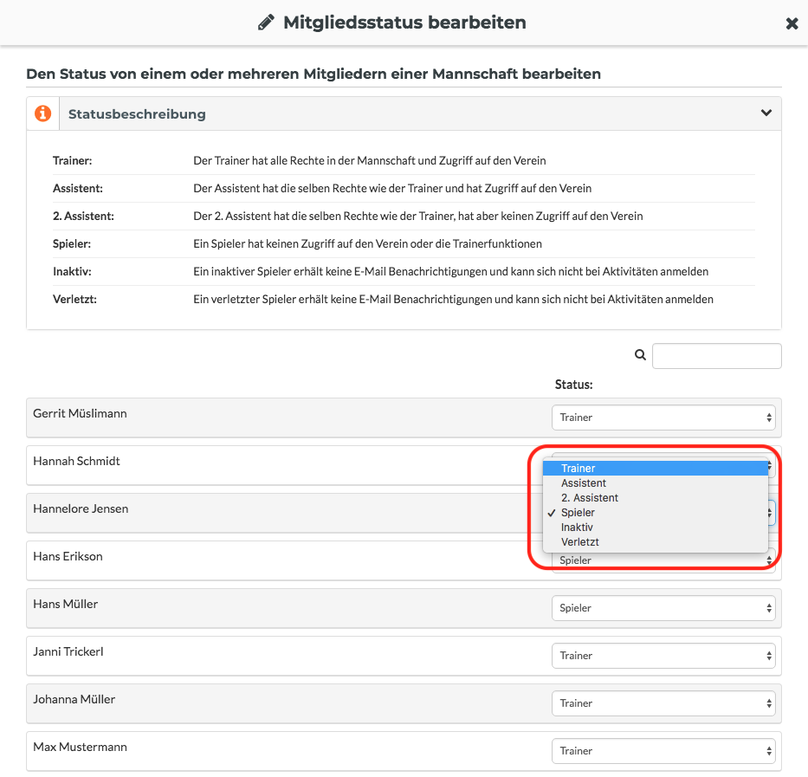The height and width of the screenshot is (777, 808).
Task: Close the Mitgliedsstatus bearbeiten dialog
Action: click(x=792, y=23)
